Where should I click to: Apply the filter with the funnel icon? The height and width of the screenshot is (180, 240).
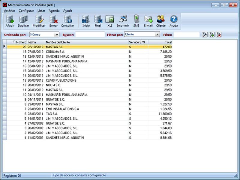pos(205,34)
